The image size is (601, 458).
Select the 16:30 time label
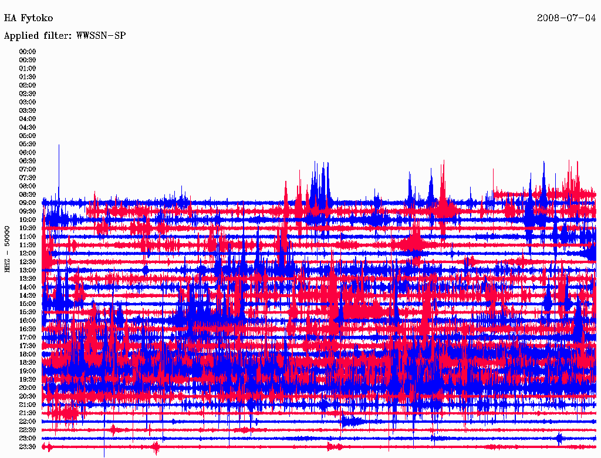point(28,329)
